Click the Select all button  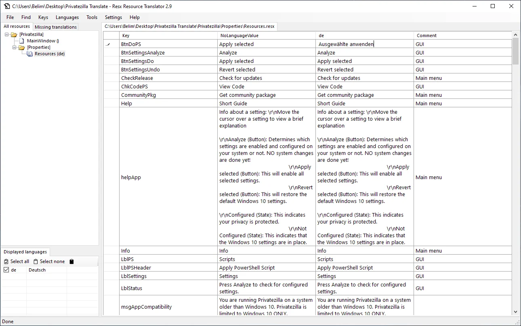coord(17,261)
